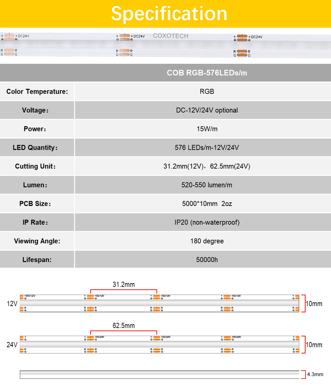Select the LED Quantity row label
This screenshot has width=331, height=388.
click(35, 147)
